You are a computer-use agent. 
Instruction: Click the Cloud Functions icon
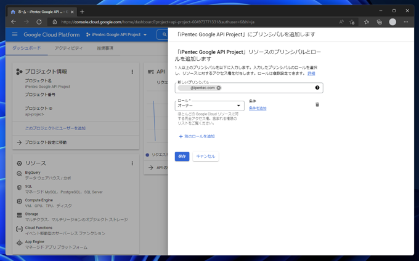tap(19, 229)
